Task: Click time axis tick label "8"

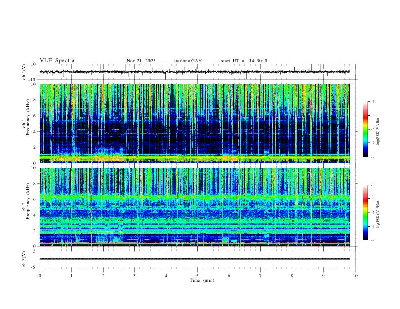Action: pyautogui.click(x=292, y=276)
